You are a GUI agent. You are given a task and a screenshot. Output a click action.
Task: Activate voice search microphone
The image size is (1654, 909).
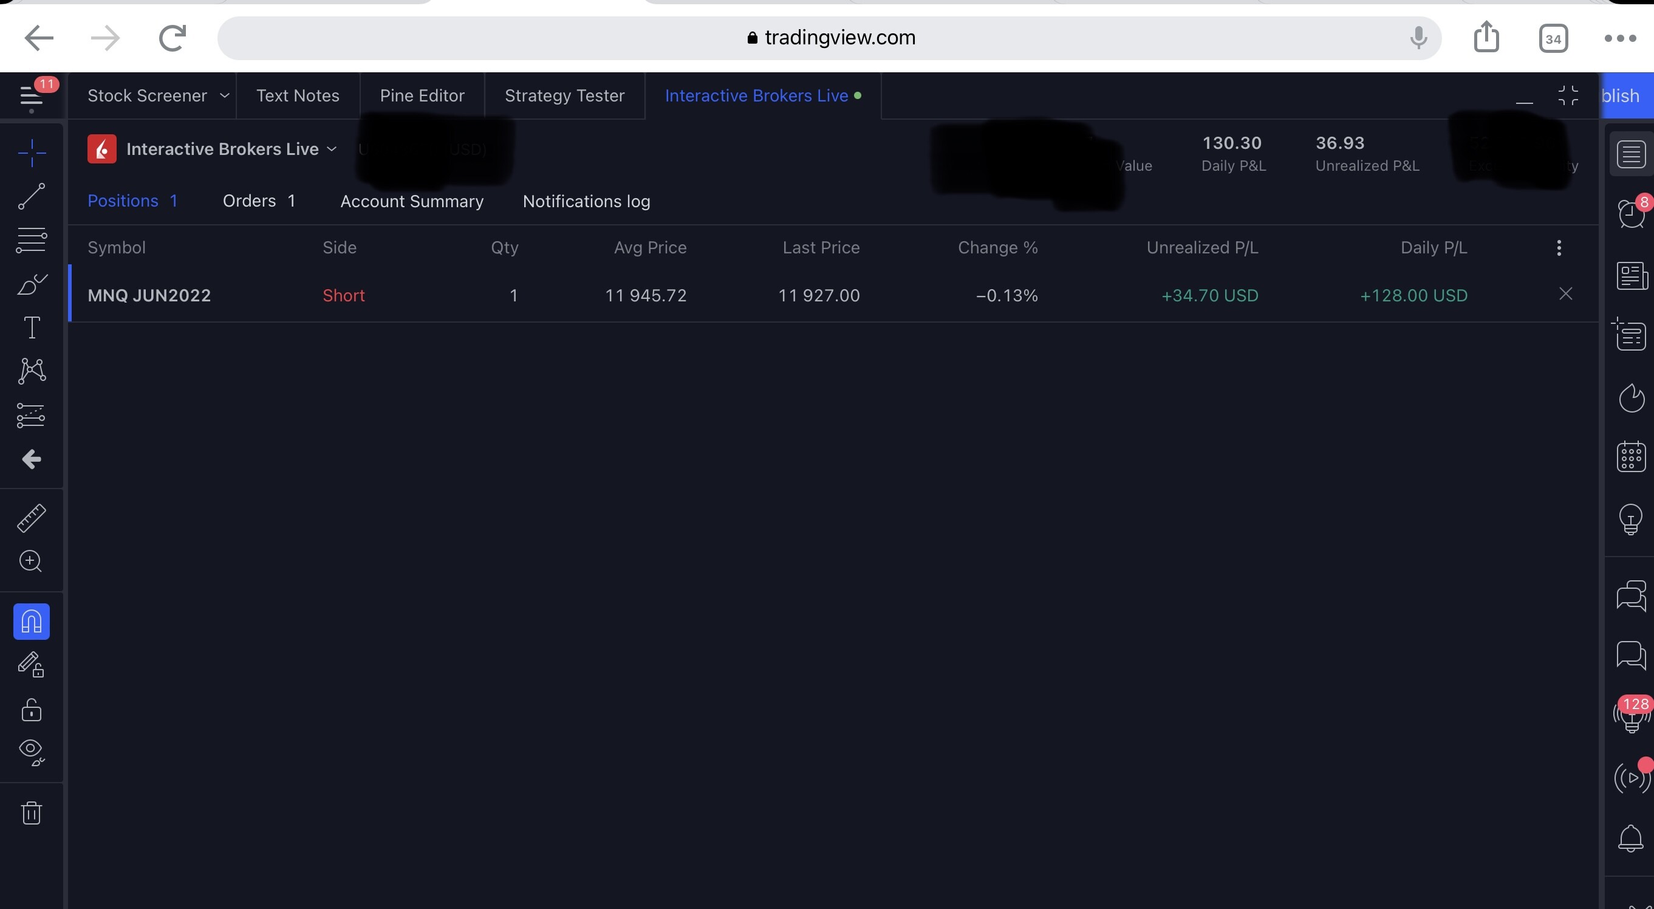pos(1418,38)
